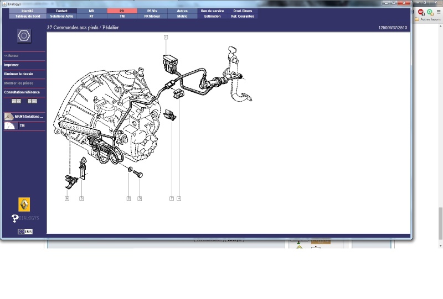Screen dimensions: 443x299
Task: Click the Dialogys window title icon
Action: pyautogui.click(x=4, y=4)
